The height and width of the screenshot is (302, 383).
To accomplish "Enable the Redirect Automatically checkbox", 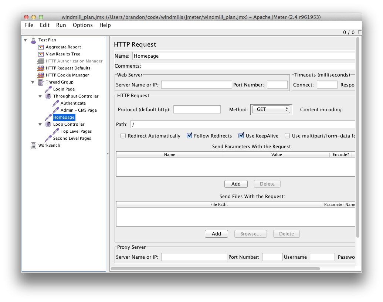I will pyautogui.click(x=123, y=136).
